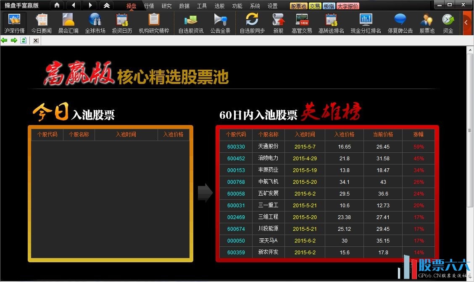Click stock code 600330 in the table
The width and height of the screenshot is (474, 282).
236,147
